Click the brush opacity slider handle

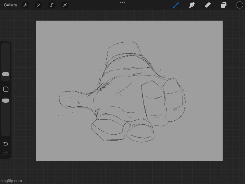[x=6, y=100]
